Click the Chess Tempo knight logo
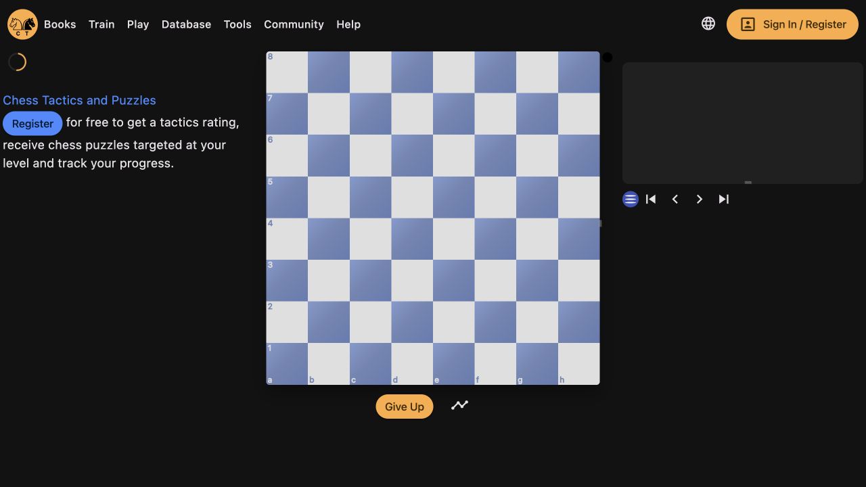Viewport: 866px width, 487px height. coord(22,24)
